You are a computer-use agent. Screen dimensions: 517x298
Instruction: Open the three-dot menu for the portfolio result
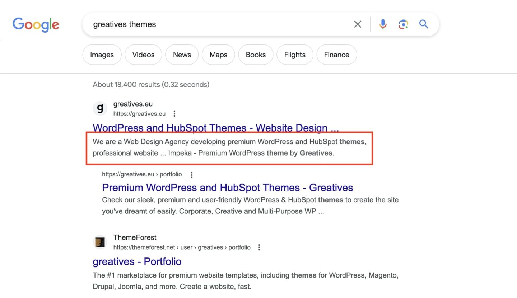(191, 175)
